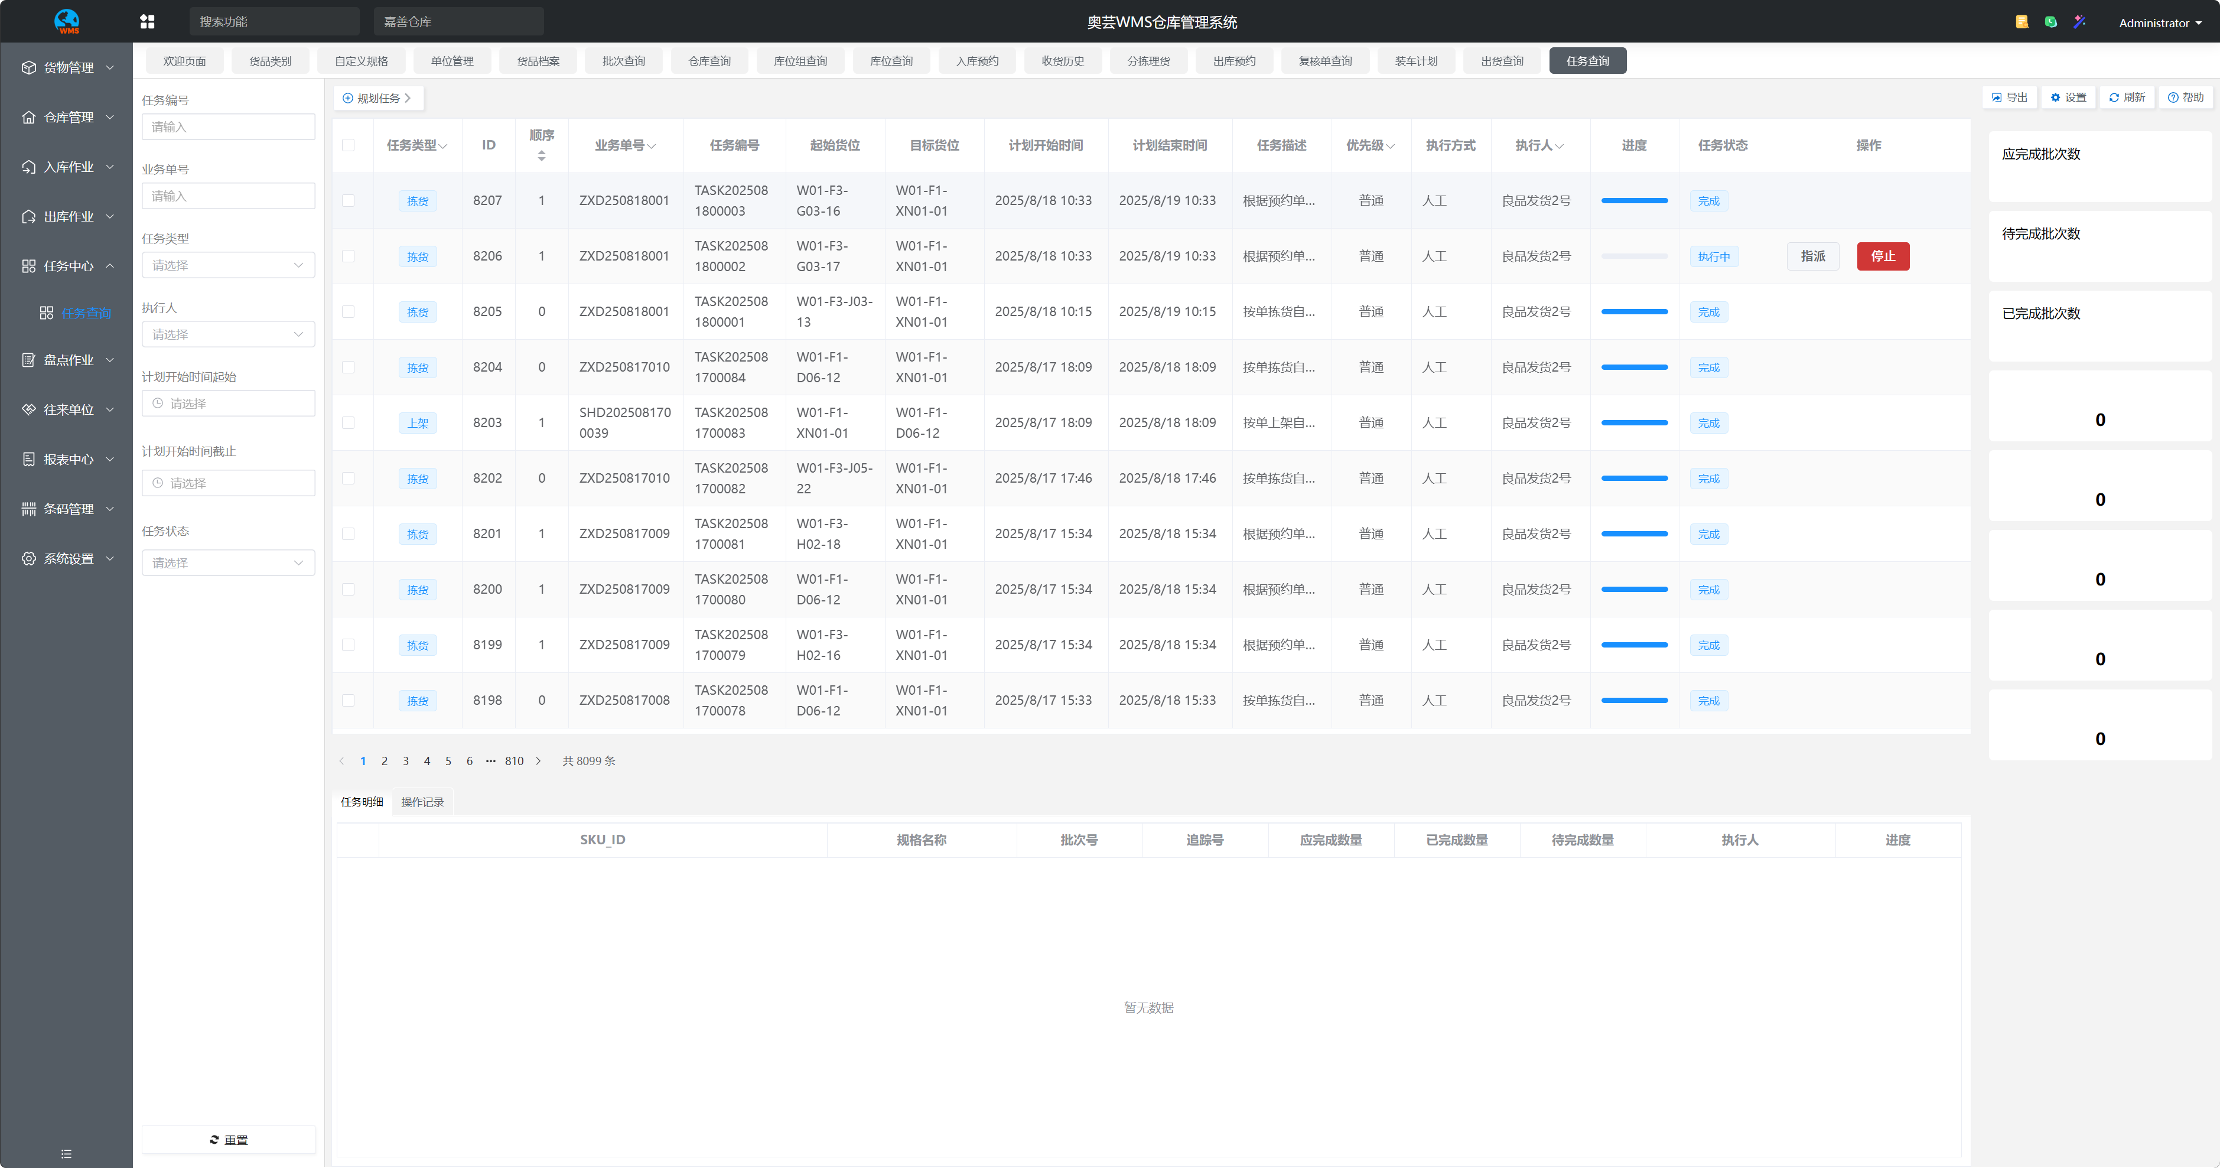Click the grid apps icon in top bar
2220x1168 pixels.
[x=147, y=21]
